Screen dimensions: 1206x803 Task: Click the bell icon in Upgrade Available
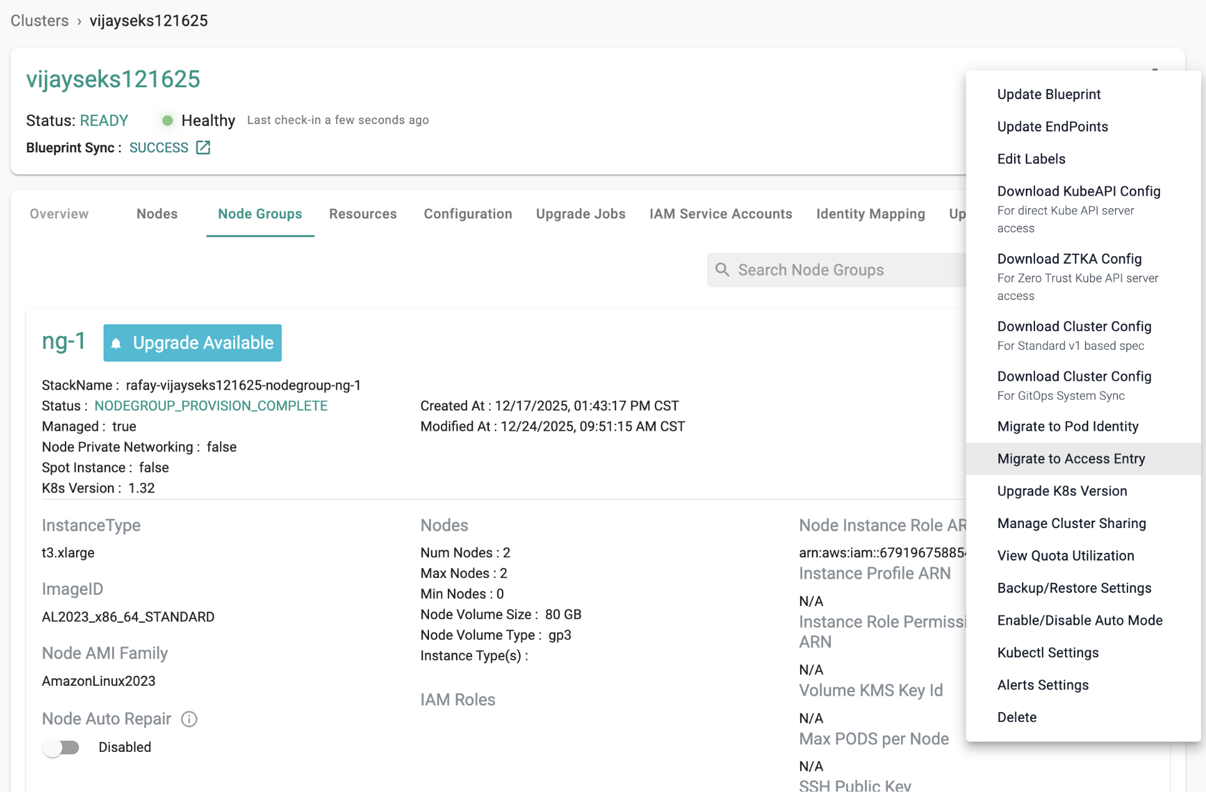click(116, 344)
